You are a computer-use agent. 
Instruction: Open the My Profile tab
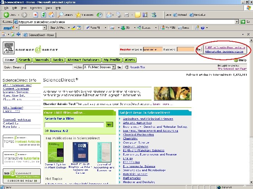tap(112, 60)
